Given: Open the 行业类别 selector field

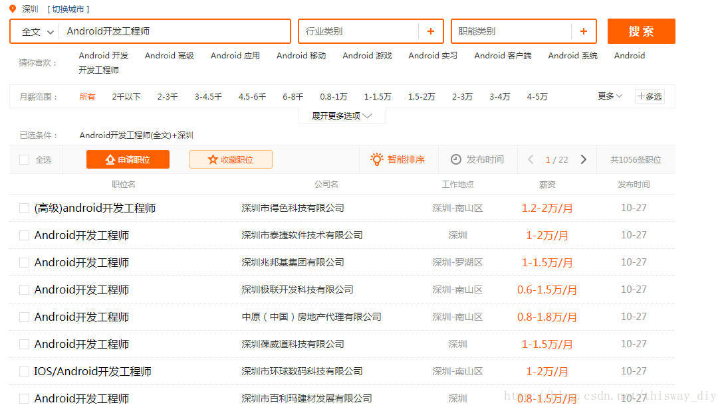Looking at the screenshot, I should pos(371,31).
